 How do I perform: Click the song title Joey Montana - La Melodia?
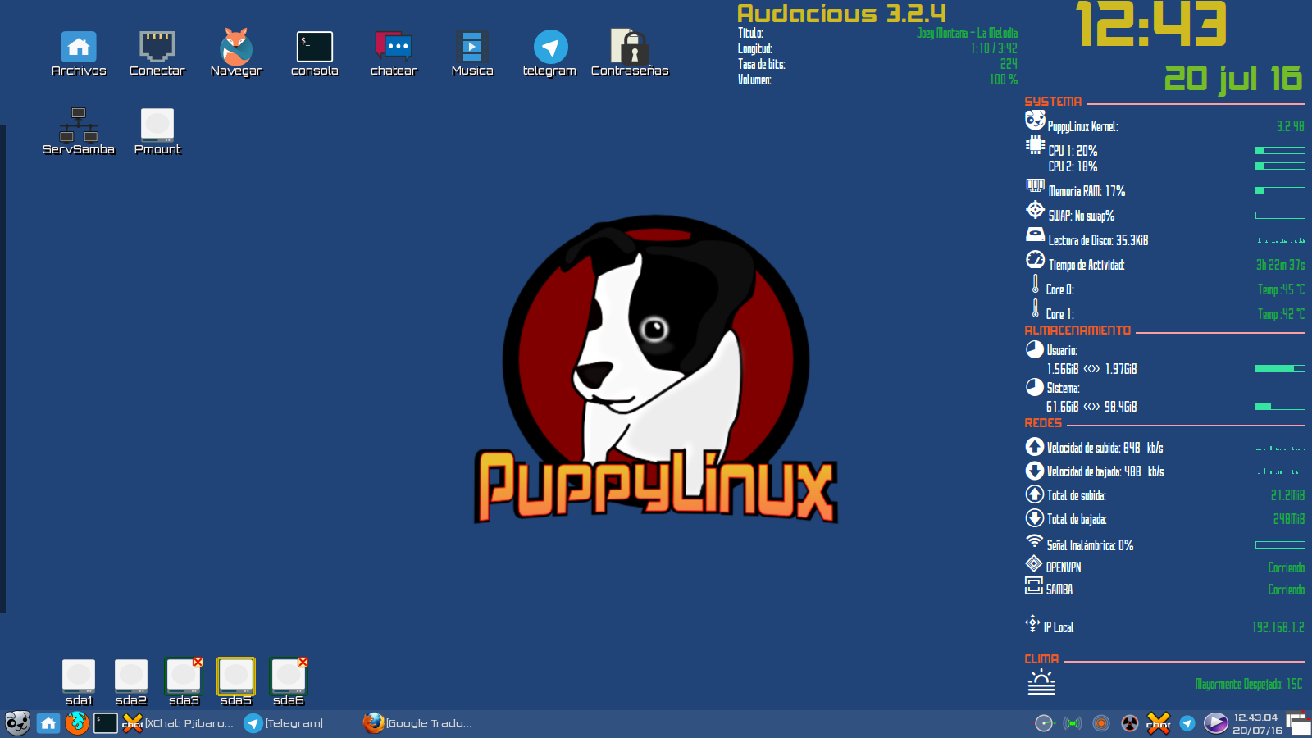(x=967, y=33)
